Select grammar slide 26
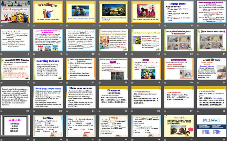 click(x=146, y=97)
